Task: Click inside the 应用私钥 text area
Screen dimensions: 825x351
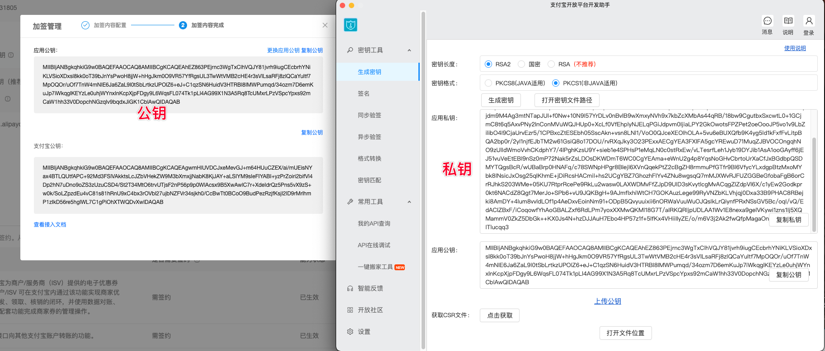Action: (648, 171)
